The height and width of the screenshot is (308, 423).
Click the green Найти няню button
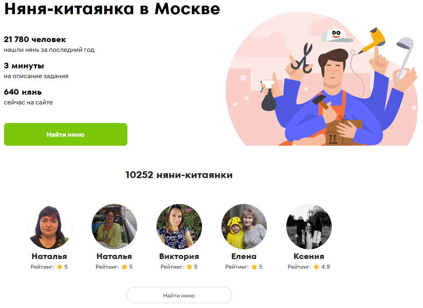[66, 134]
